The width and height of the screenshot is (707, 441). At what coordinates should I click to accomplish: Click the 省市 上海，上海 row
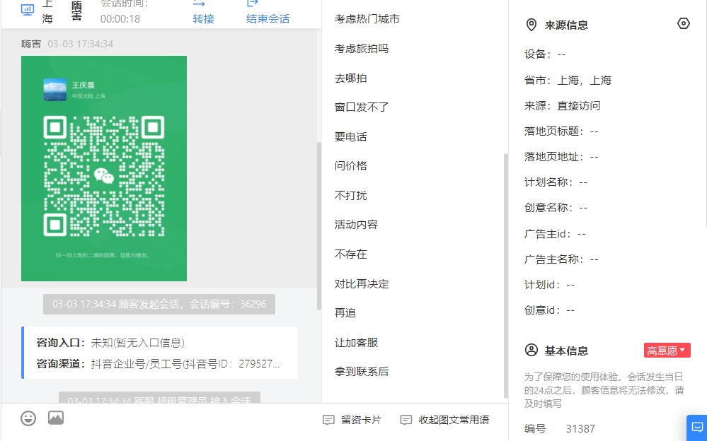click(568, 81)
